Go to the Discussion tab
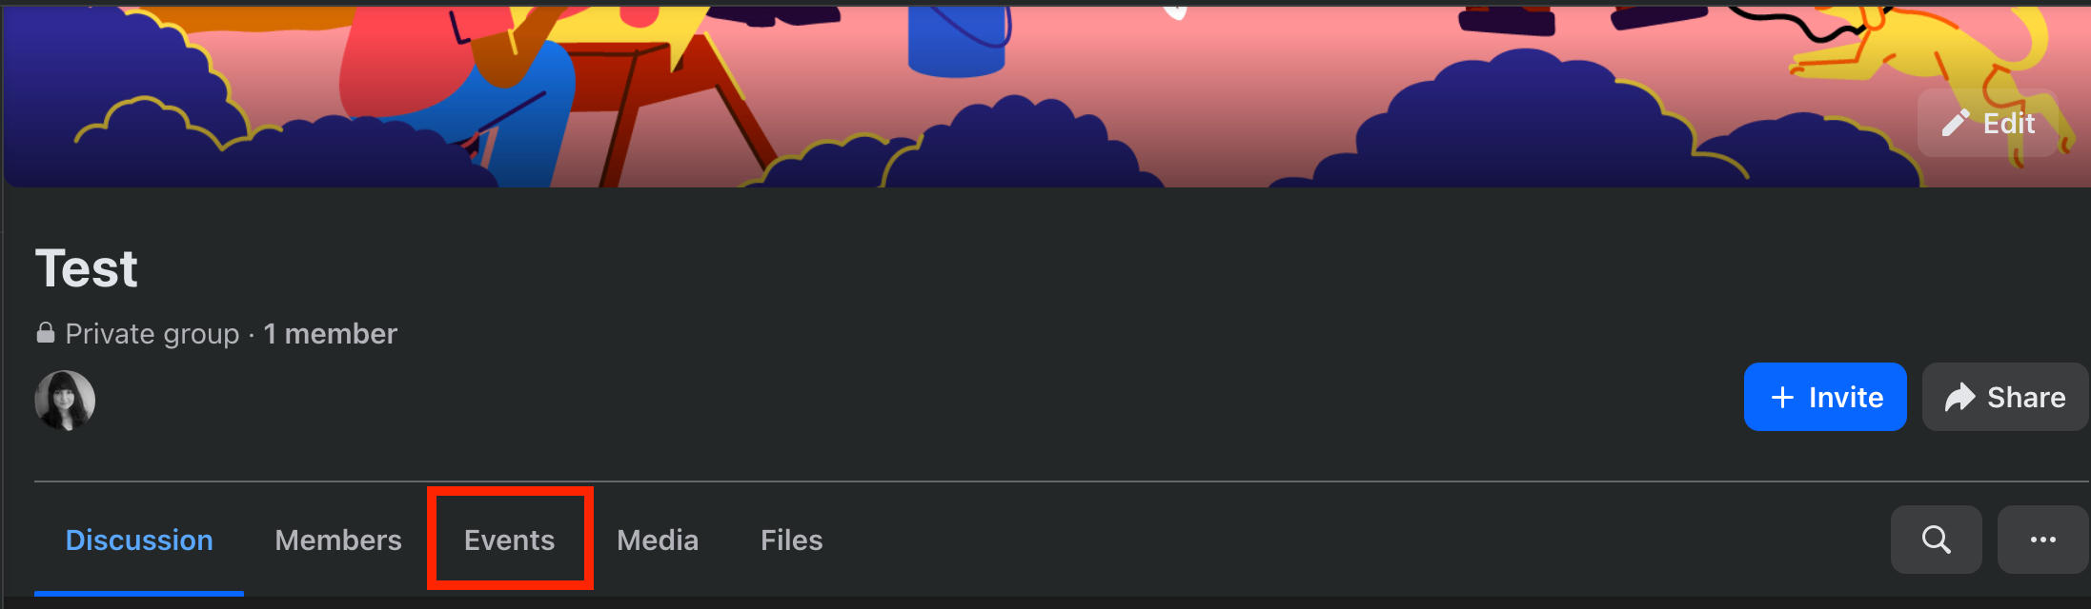Screen dimensions: 2091x609 [x=139, y=540]
